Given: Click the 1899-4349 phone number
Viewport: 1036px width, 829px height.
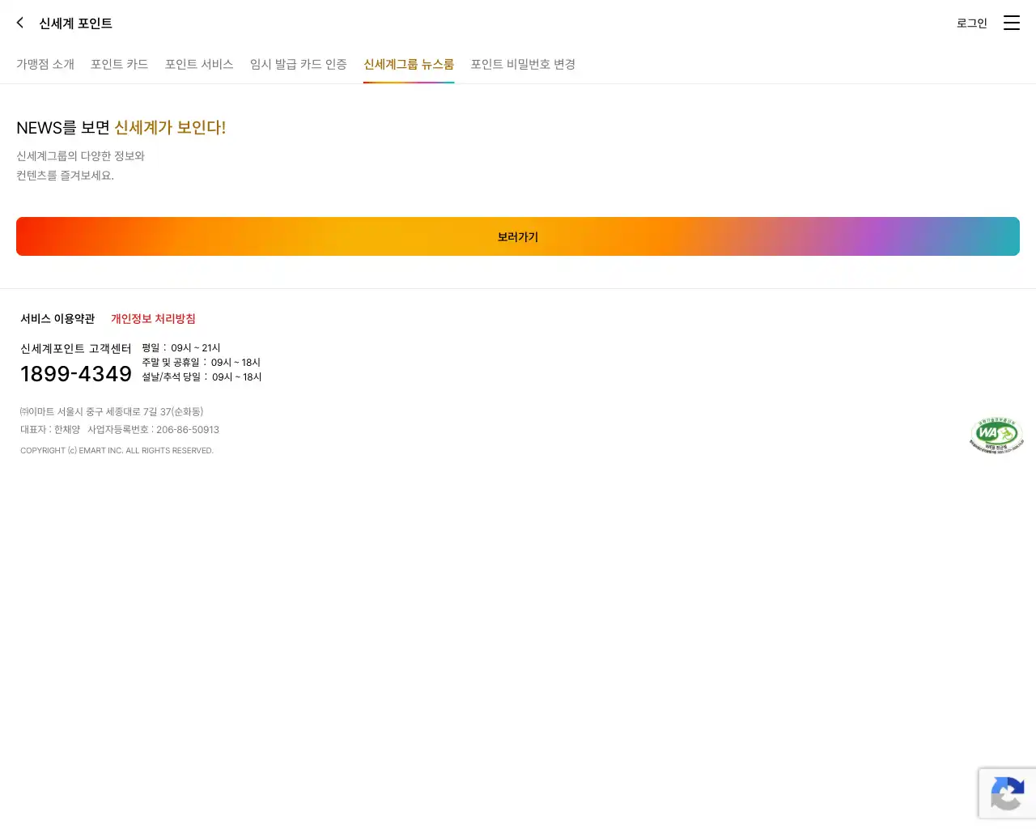Looking at the screenshot, I should (x=76, y=374).
